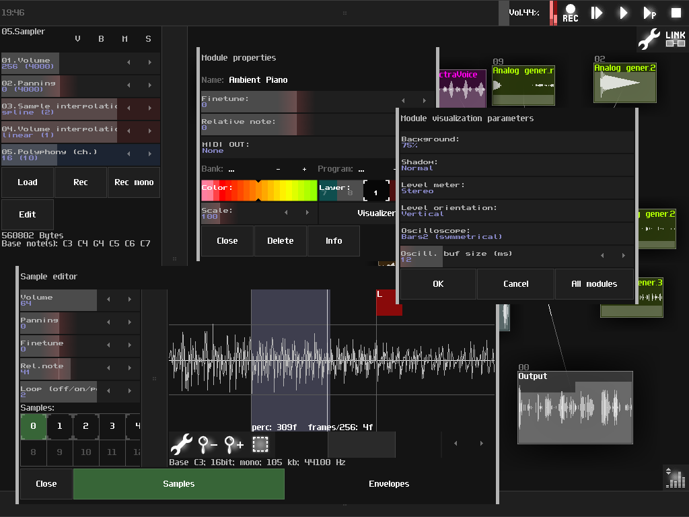Screen dimensions: 689x517
Task: Zoom in on the sample waveform
Action: coord(233,444)
